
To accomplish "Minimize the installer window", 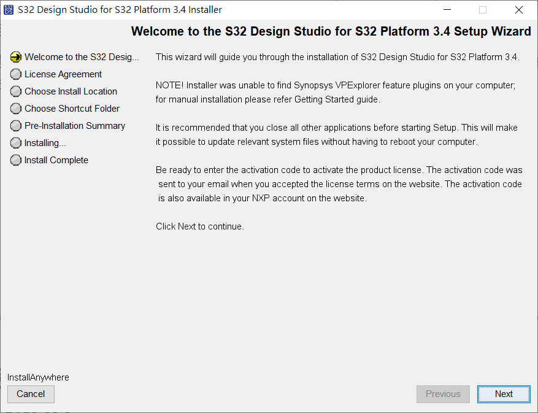I will (x=448, y=10).
